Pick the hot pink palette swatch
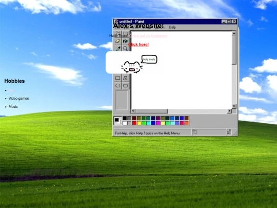Image resolution: width=277 pixels, height=208 pixels. click(182, 123)
